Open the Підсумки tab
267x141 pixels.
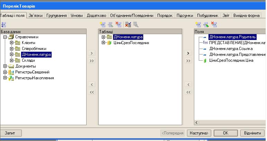pyautogui.click(x=185, y=16)
